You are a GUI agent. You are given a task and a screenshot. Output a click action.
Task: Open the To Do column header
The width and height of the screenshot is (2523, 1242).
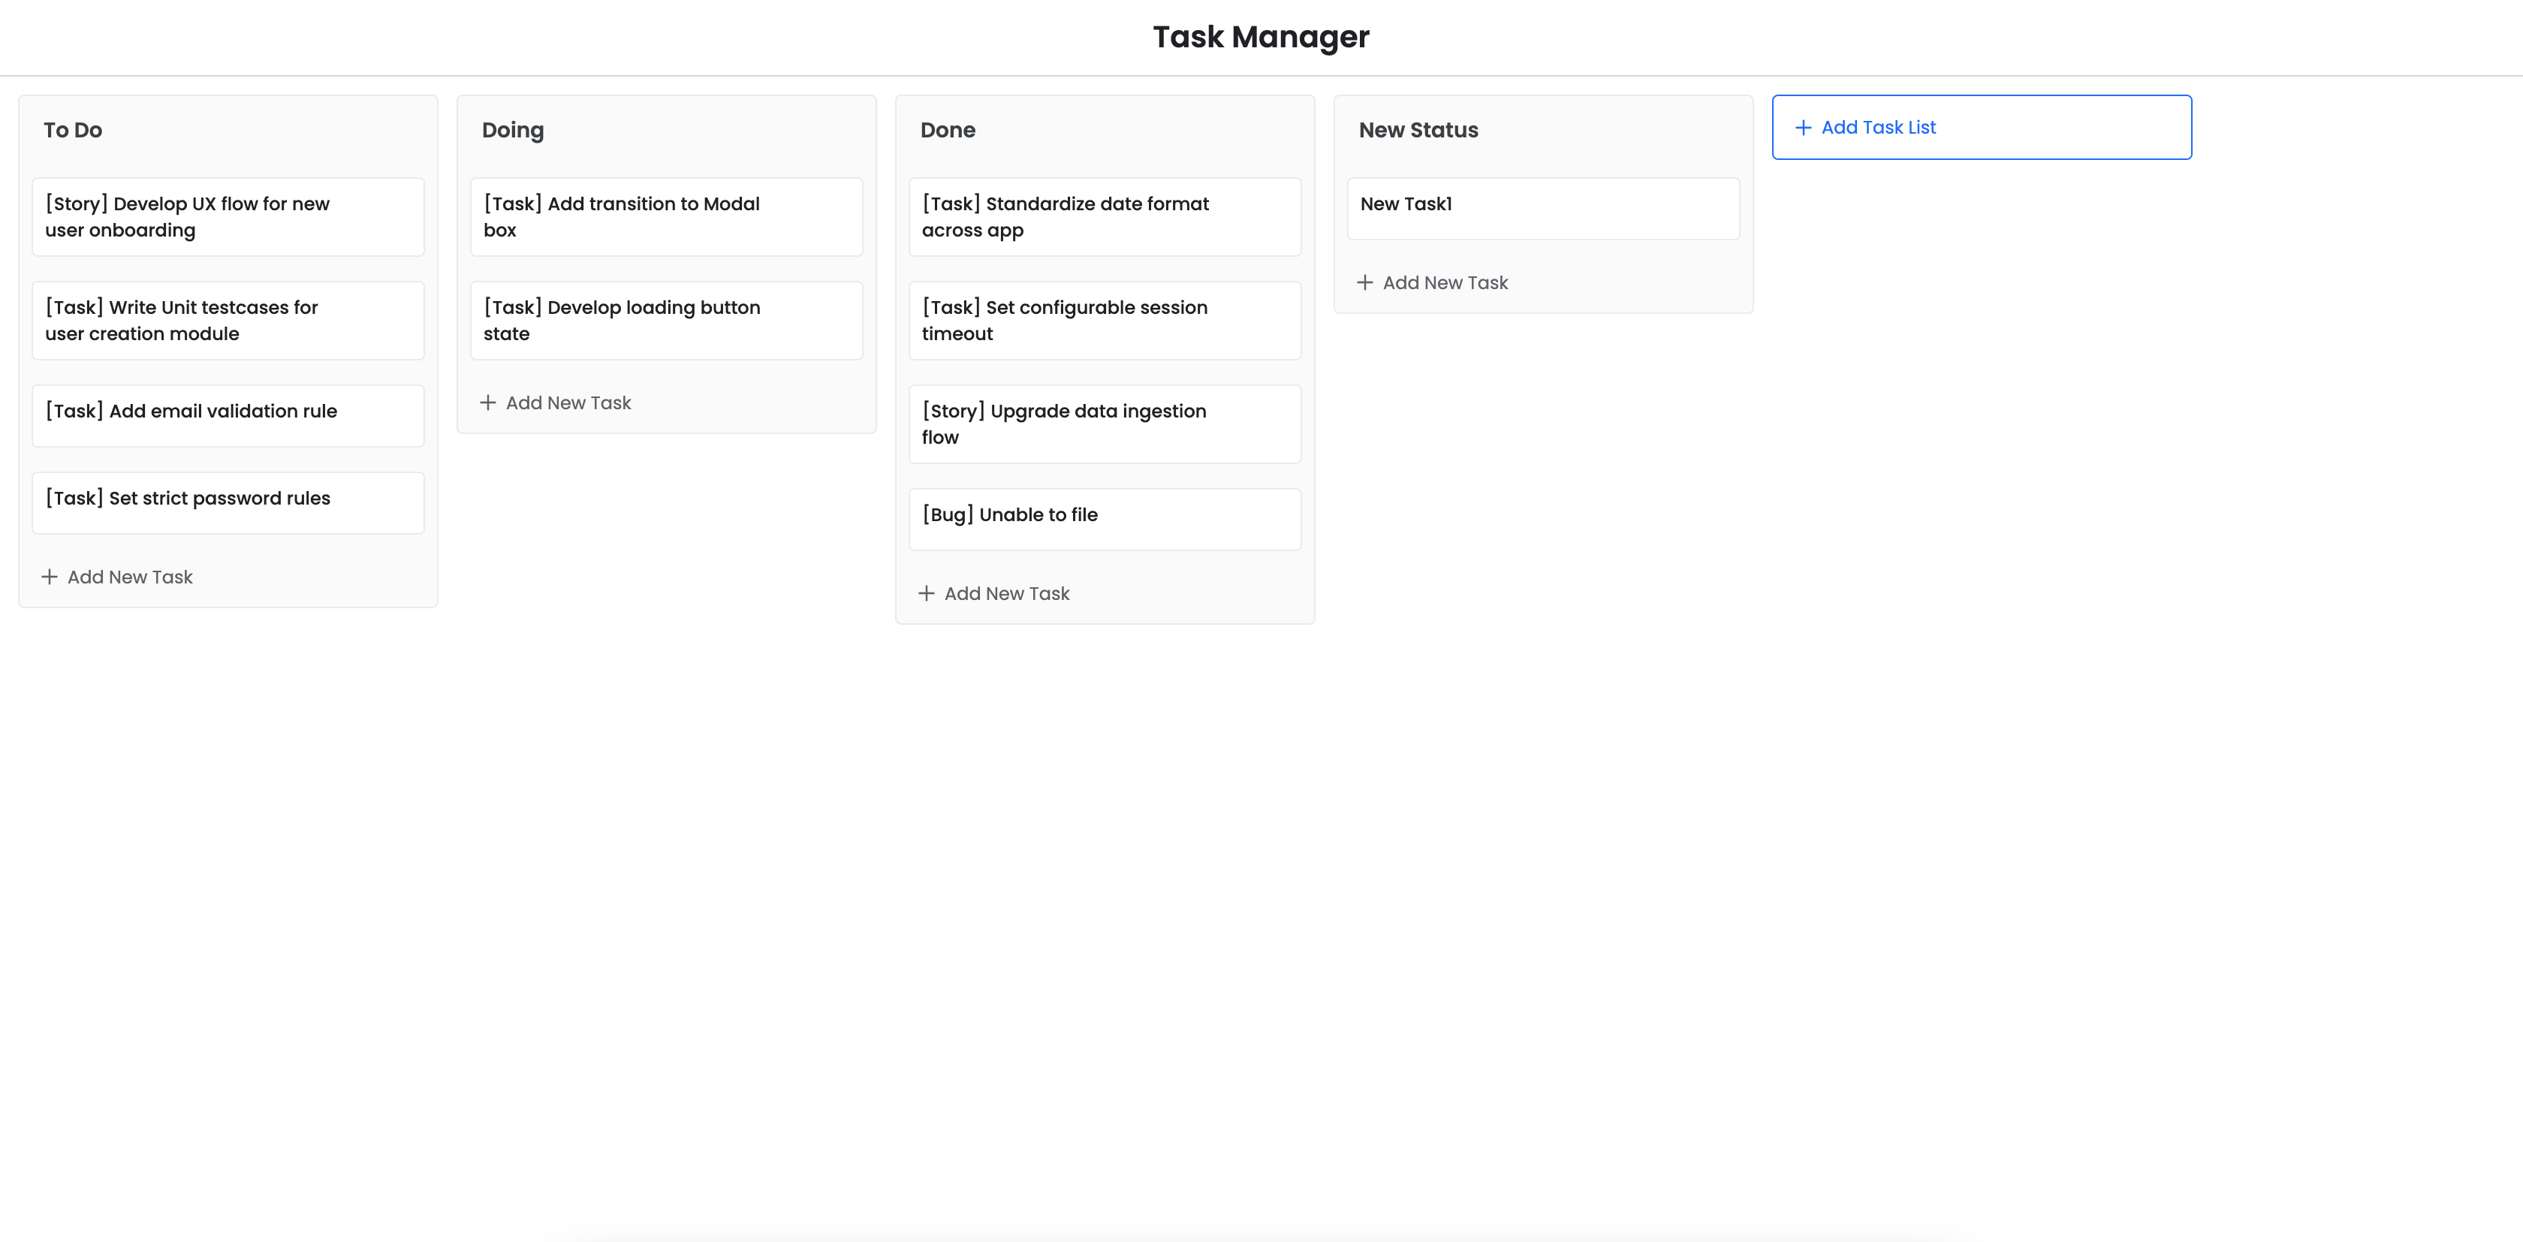[x=73, y=129]
